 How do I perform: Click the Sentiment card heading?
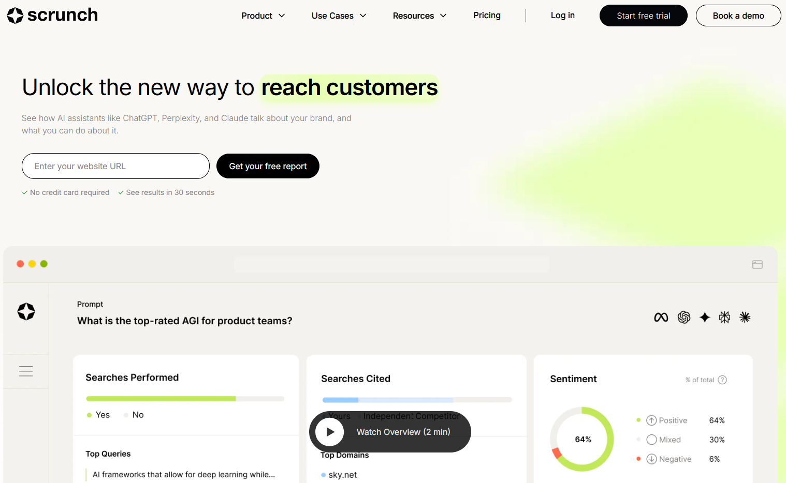[x=573, y=379]
